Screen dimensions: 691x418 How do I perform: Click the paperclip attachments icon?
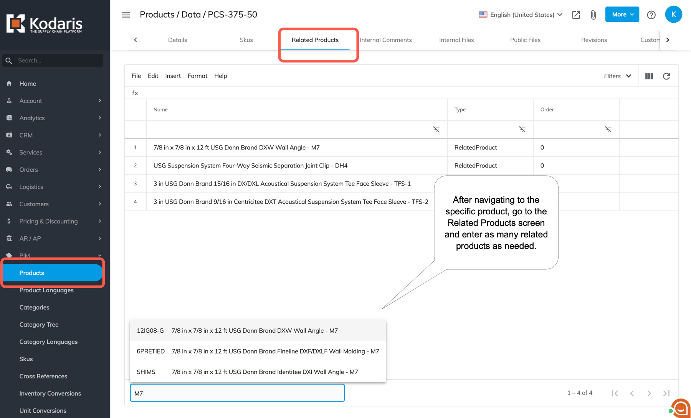593,15
